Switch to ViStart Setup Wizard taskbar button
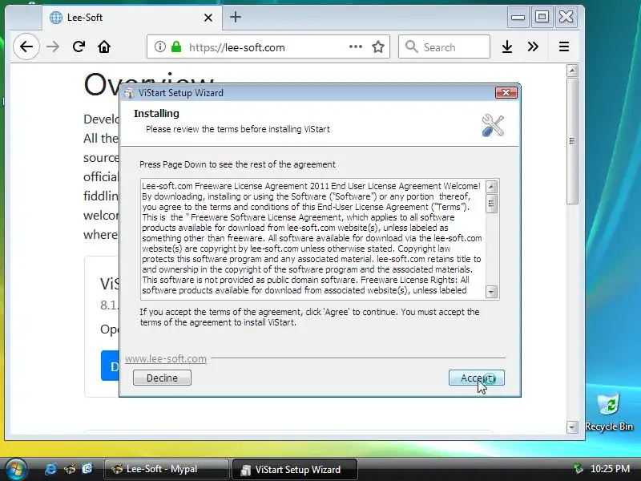Image resolution: width=641 pixels, height=481 pixels. (294, 470)
